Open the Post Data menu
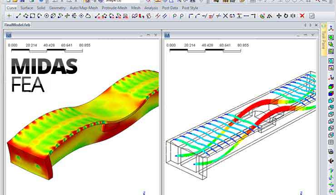This screenshot has width=336, height=195. (x=170, y=8)
